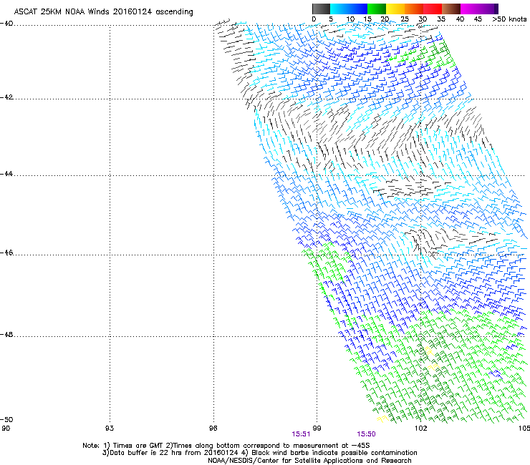
Task: Click the '96' longitude axis label
Action: [x=213, y=429]
